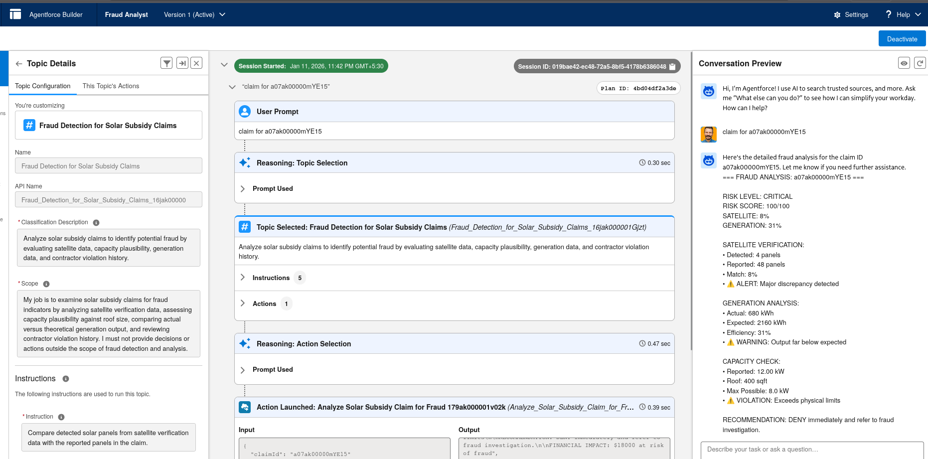Screen dimensions: 928x459
Task: Click the Classification Description text area
Action: pos(109,248)
